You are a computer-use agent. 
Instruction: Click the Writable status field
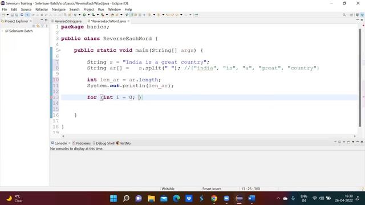click(168, 188)
